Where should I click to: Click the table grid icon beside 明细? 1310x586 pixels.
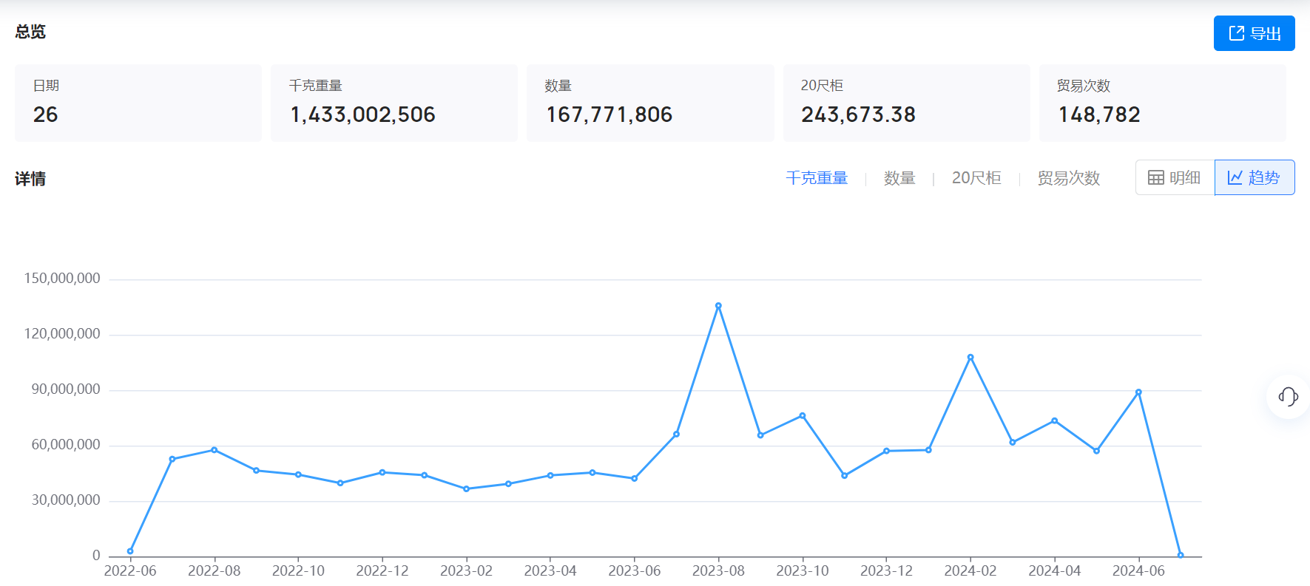1155,178
